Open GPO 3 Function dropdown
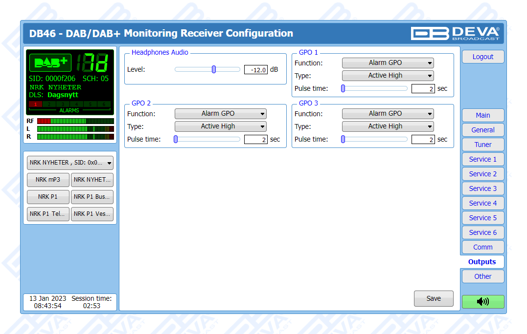Screen dimensions: 527x334 (388, 114)
